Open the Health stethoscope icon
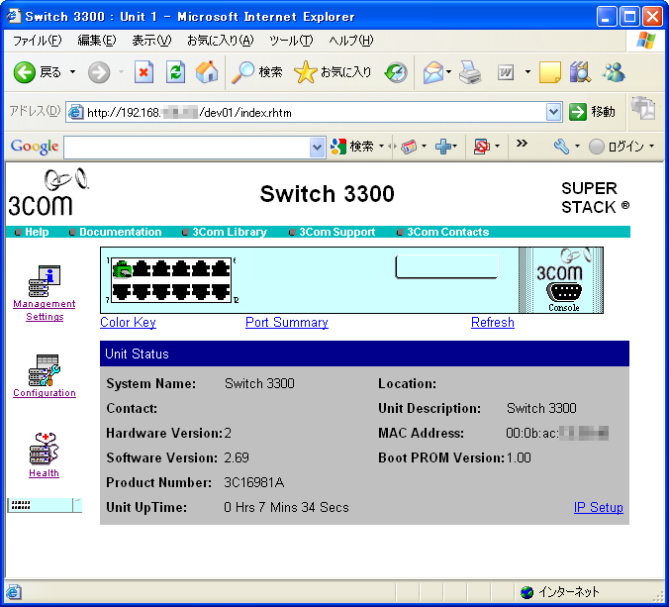 pyautogui.click(x=44, y=449)
